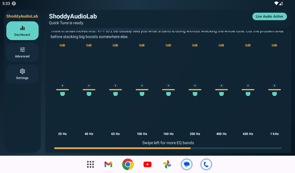Select the 250 Hz frequency label
The image size is (295, 173).
point(195,134)
